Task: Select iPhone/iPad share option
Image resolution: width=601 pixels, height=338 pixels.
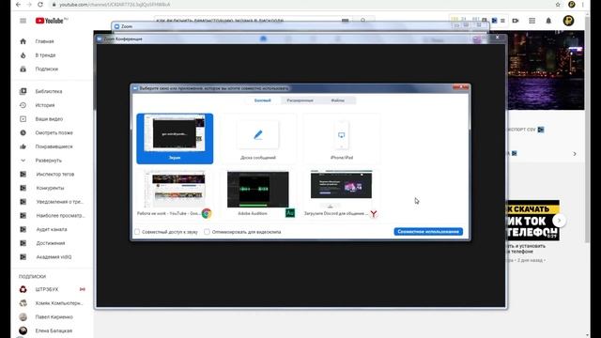Action: 342,138
